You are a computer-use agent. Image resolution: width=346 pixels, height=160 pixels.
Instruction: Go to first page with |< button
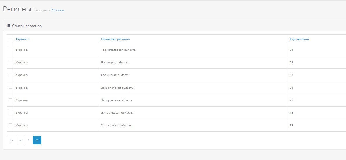point(12,140)
